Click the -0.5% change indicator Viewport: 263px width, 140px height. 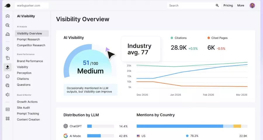coord(221,49)
